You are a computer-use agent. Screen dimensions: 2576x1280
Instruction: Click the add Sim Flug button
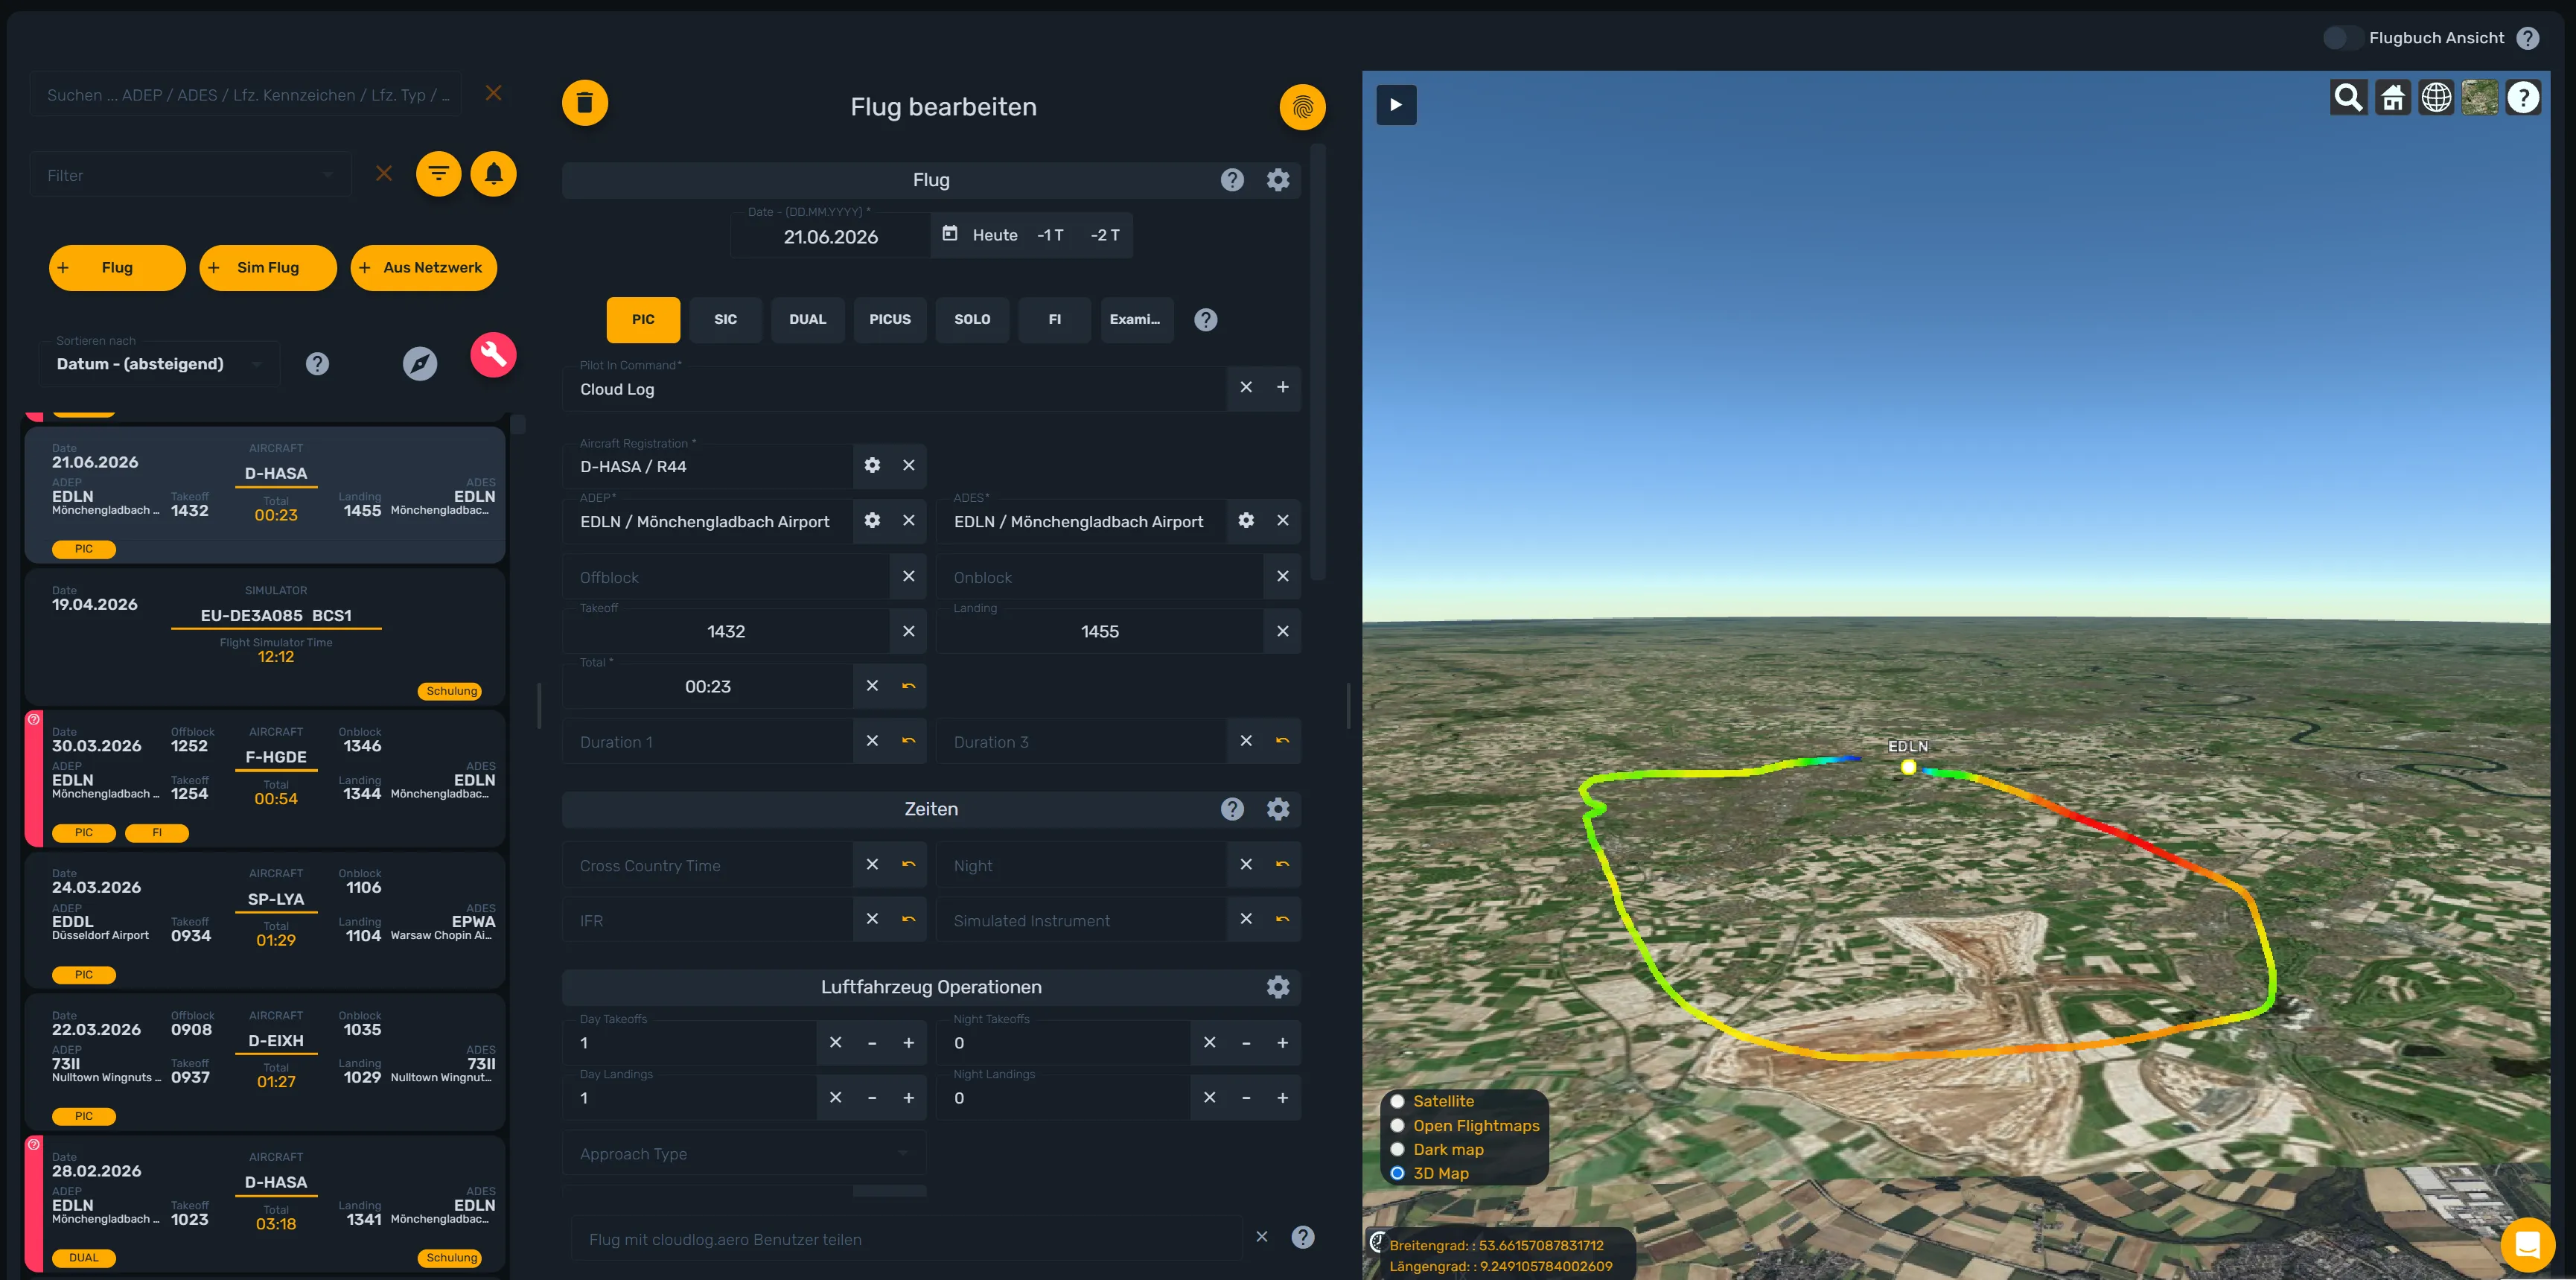267,267
